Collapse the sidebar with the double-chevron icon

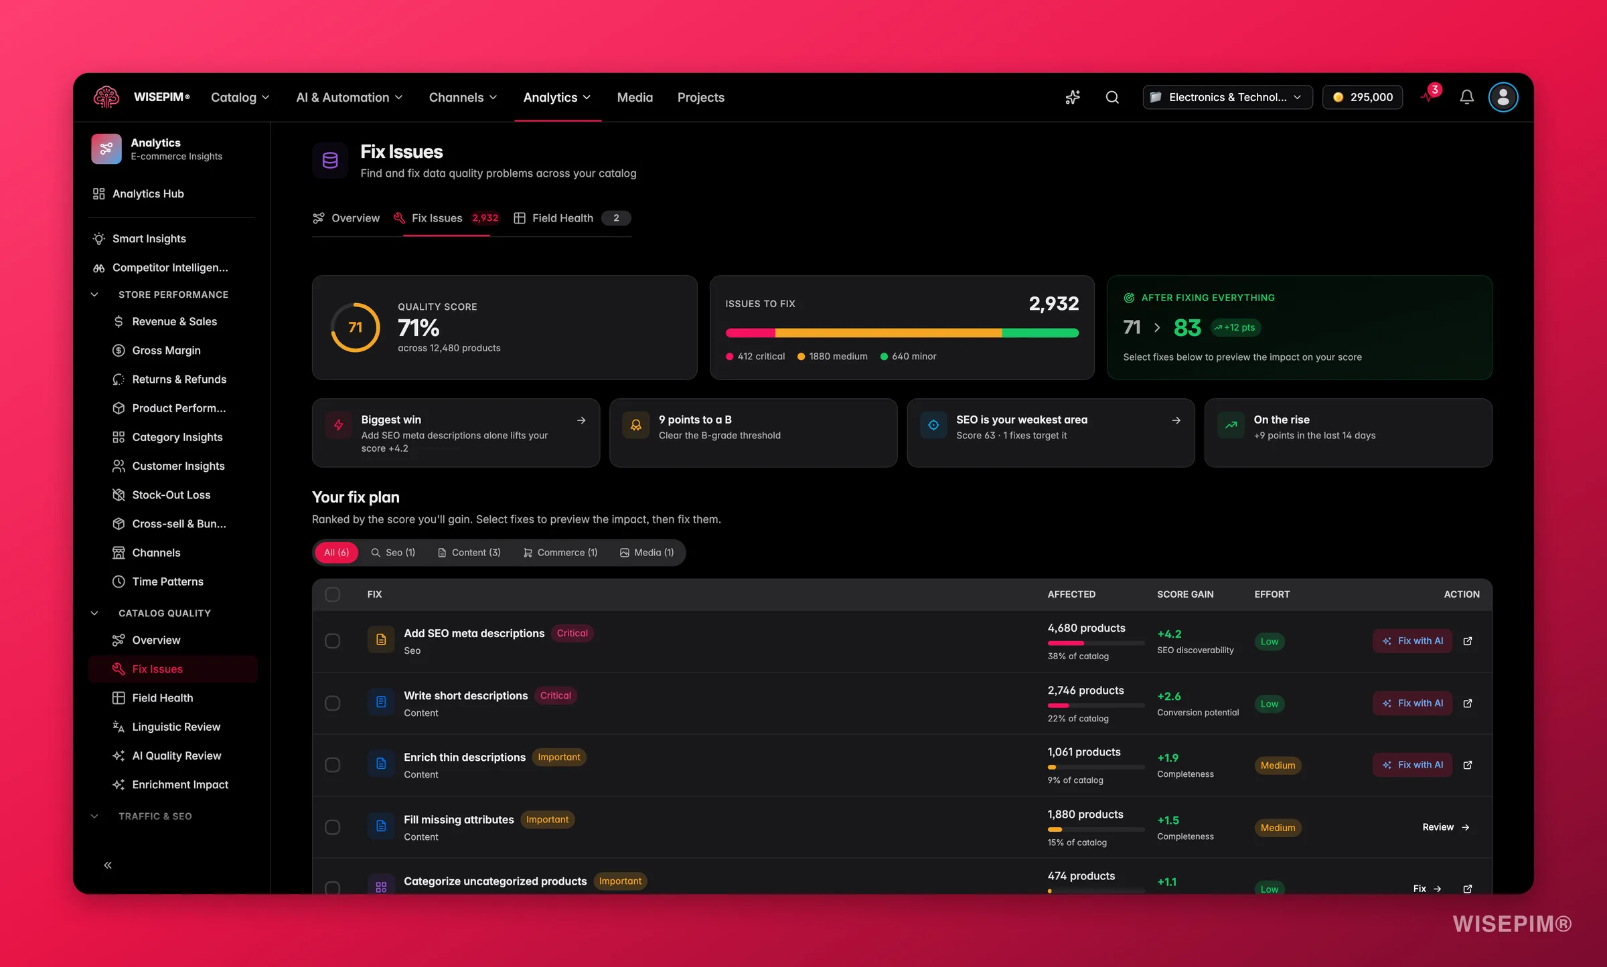click(x=108, y=865)
